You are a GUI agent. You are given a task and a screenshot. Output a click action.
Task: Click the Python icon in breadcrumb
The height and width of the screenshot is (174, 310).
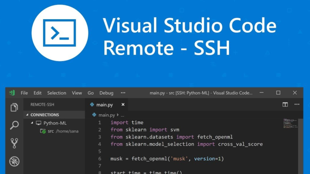tap(94, 115)
